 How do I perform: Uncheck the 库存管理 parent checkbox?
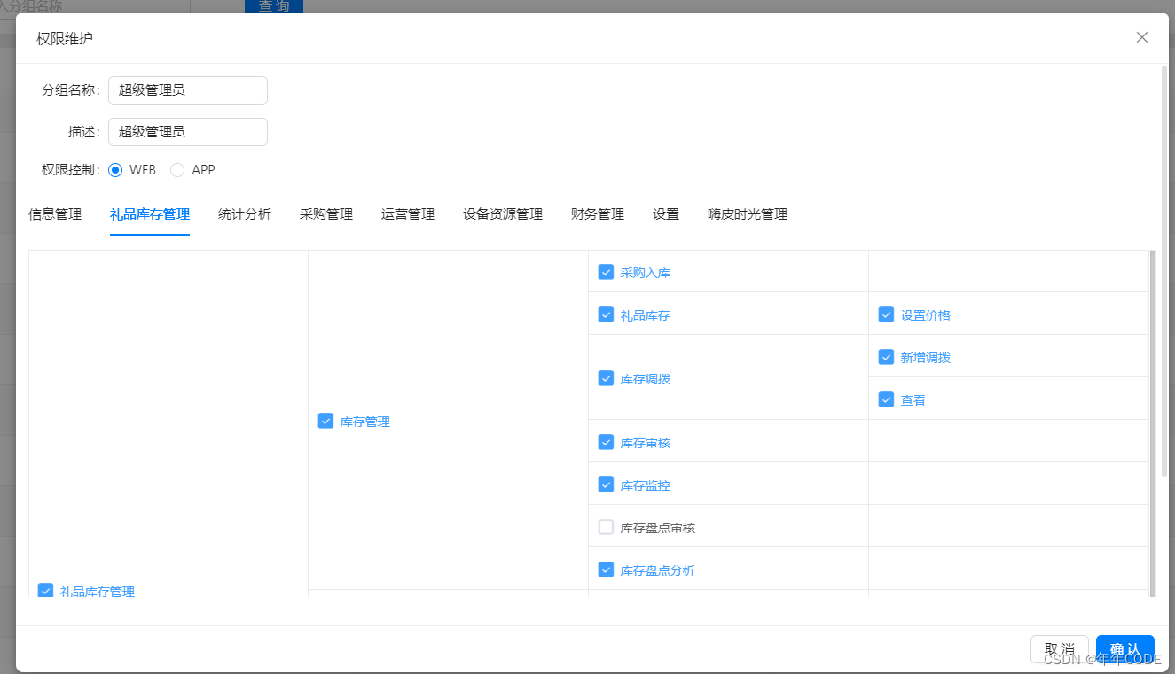[325, 420]
